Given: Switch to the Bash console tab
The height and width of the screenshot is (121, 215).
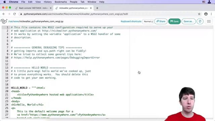Looking at the screenshot, I should (34, 8).
